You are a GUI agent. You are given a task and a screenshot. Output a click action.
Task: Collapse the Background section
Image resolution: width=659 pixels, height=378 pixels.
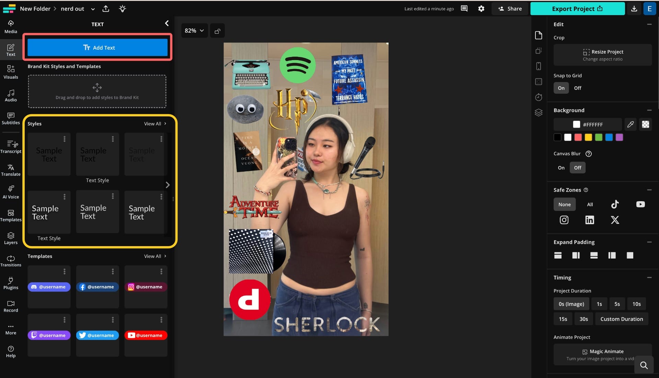click(x=649, y=110)
